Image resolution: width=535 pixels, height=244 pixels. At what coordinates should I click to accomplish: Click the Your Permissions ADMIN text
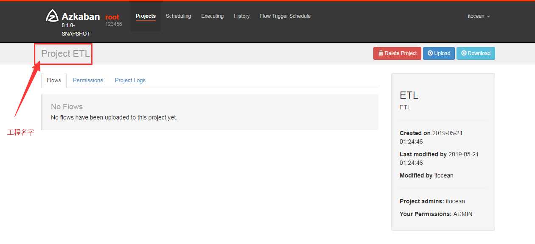(436, 214)
